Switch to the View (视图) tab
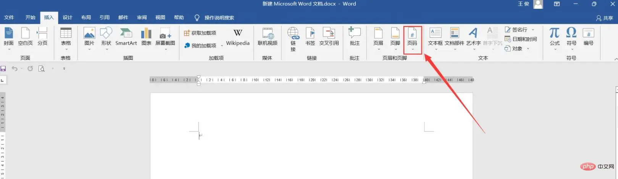Viewport: 618px width, 179px height. click(x=160, y=18)
